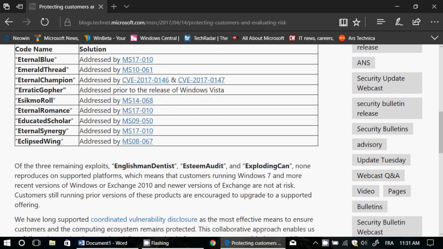
Task: Open Neowin favorites bar bookmark
Action: (17, 38)
